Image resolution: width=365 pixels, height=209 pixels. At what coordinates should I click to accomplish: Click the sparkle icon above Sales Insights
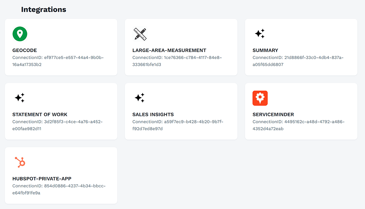click(140, 98)
